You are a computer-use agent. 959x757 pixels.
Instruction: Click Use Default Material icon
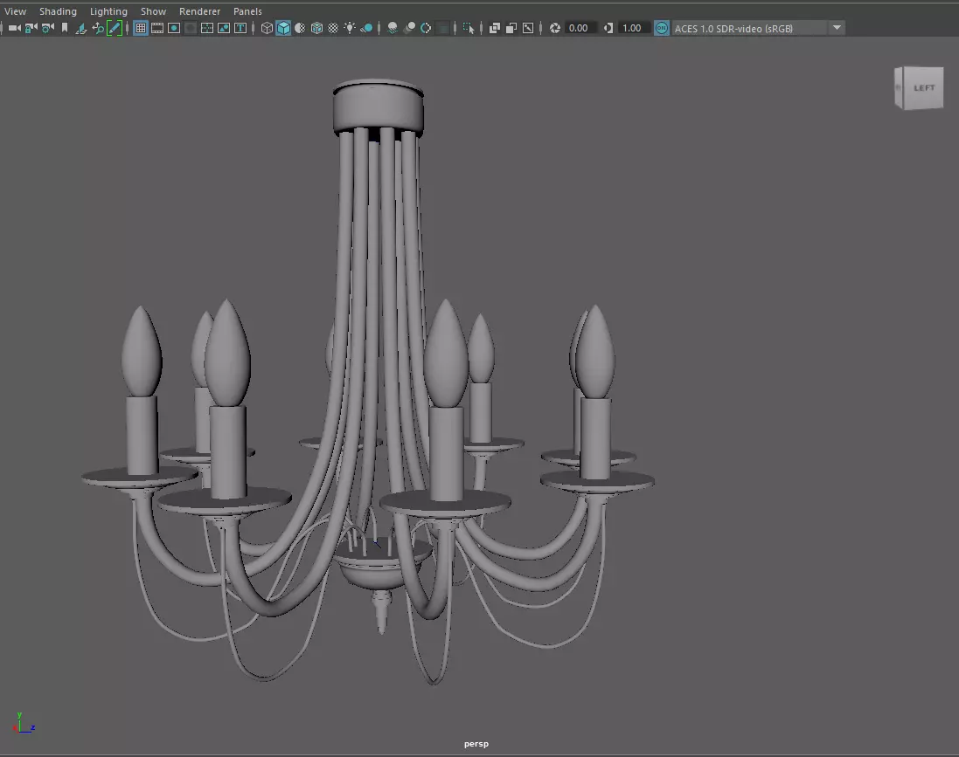pyautogui.click(x=300, y=27)
